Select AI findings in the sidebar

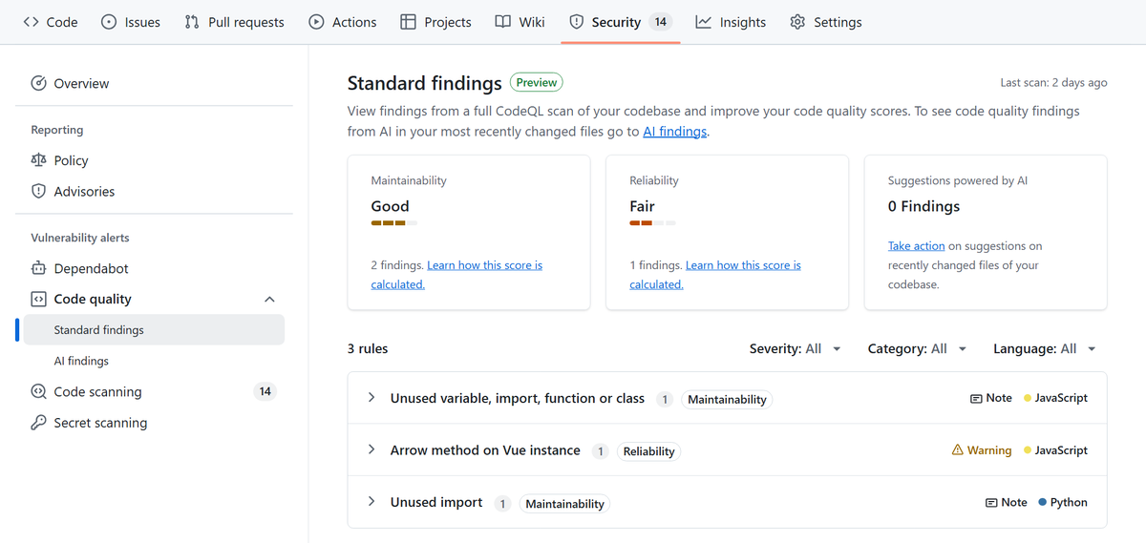tap(81, 362)
